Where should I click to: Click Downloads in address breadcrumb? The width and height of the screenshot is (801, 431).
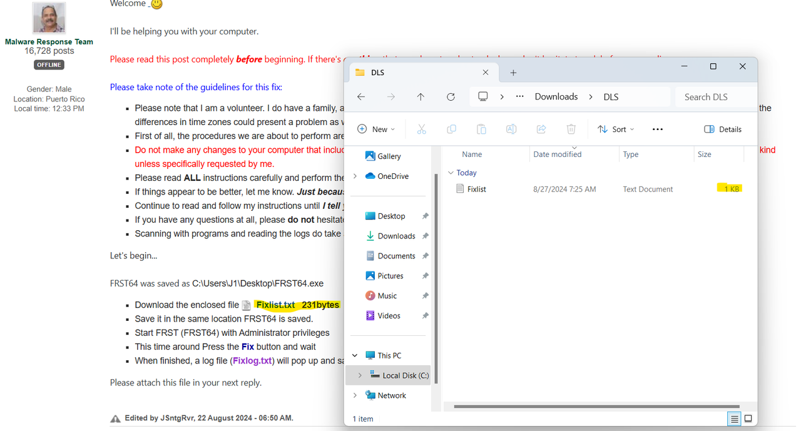556,97
